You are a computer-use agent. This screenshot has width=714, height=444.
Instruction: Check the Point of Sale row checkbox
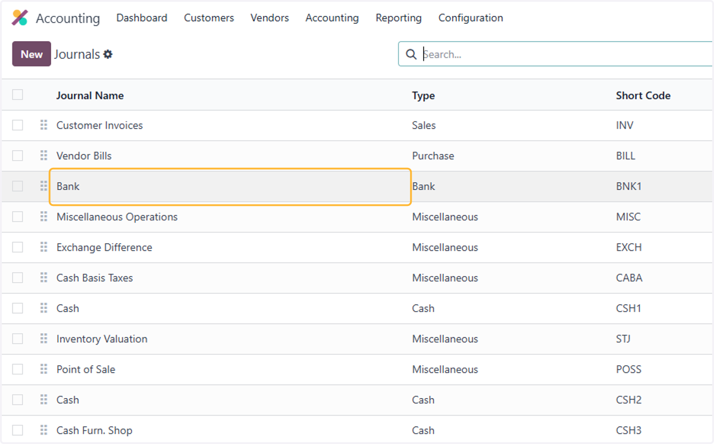(x=17, y=369)
